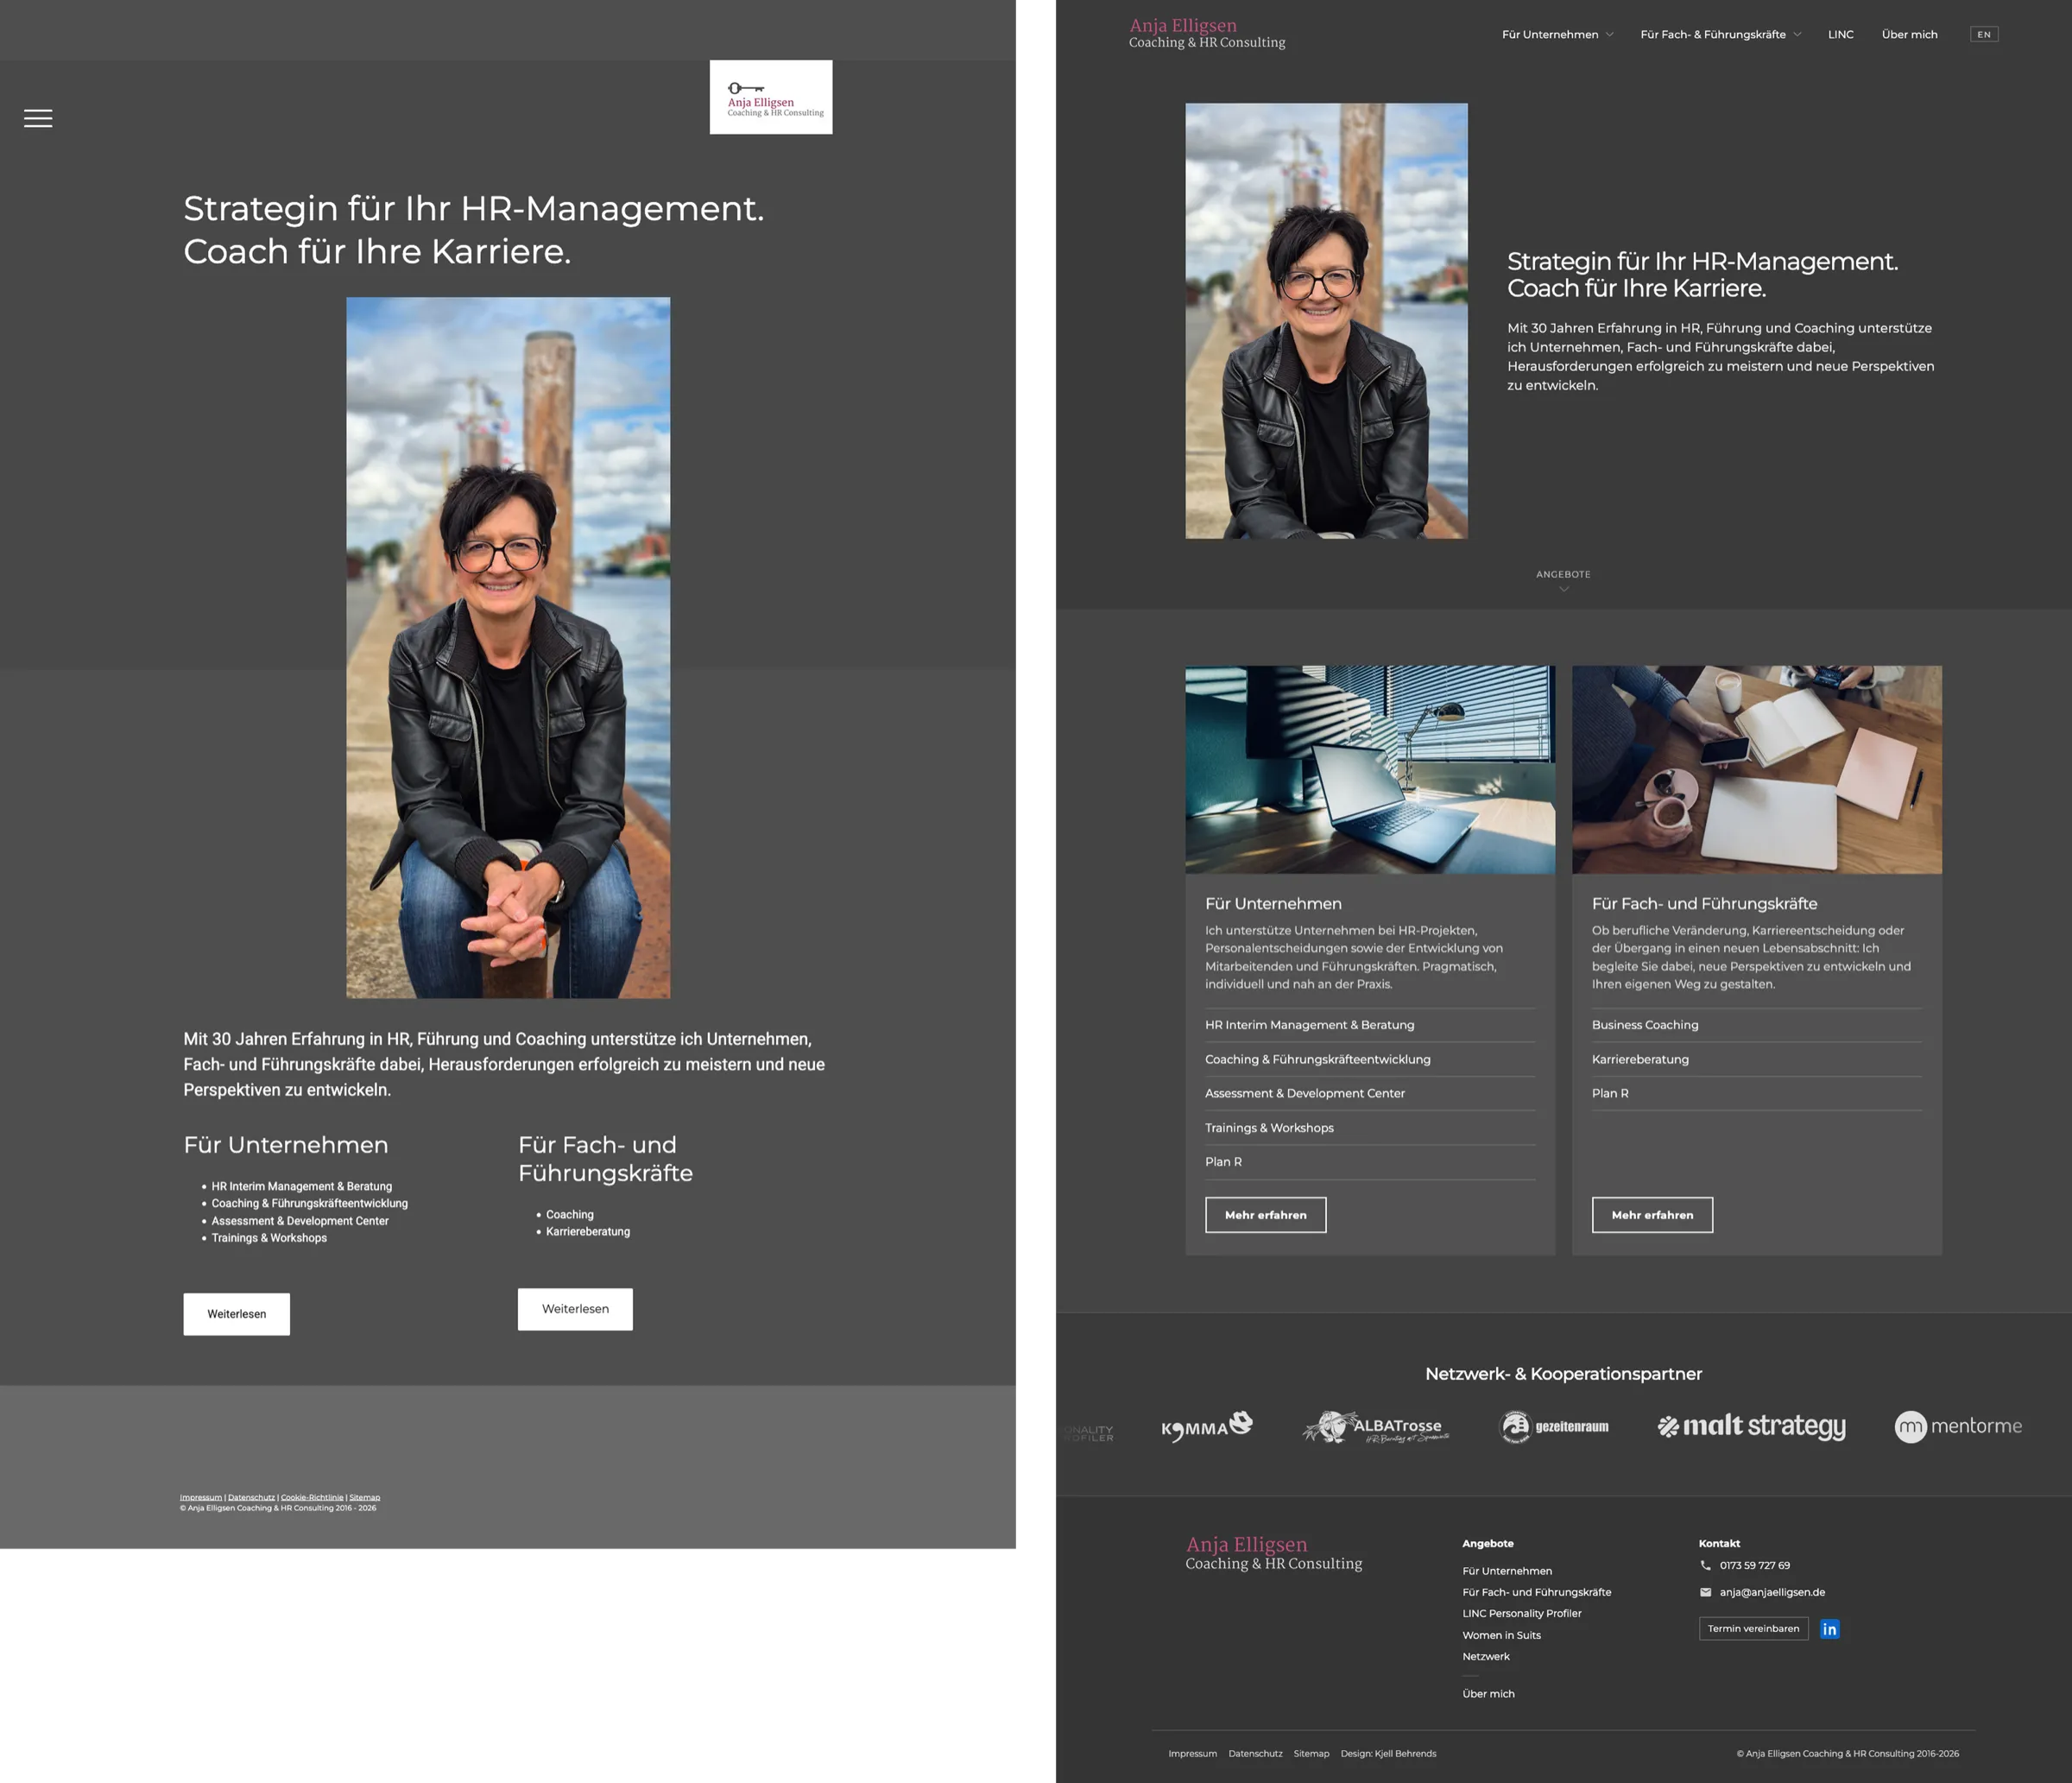Click Anja Elligsen logo in footer
This screenshot has width=2072, height=1783.
coord(1273,1553)
